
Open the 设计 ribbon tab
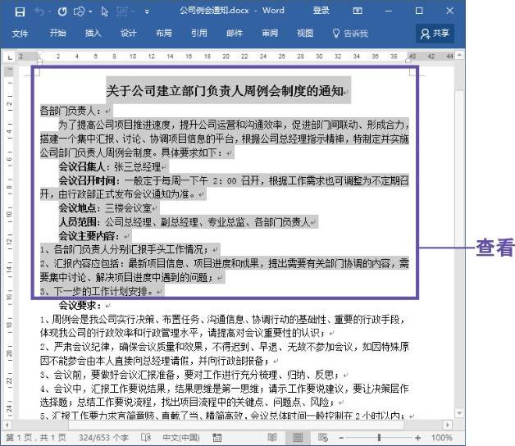(x=128, y=33)
